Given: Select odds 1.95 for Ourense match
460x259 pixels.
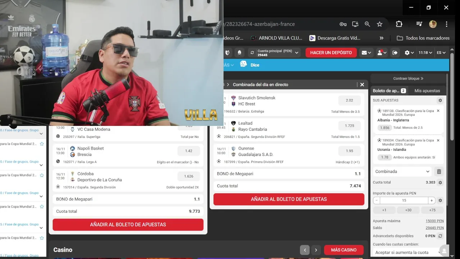Looking at the screenshot, I should (x=349, y=151).
